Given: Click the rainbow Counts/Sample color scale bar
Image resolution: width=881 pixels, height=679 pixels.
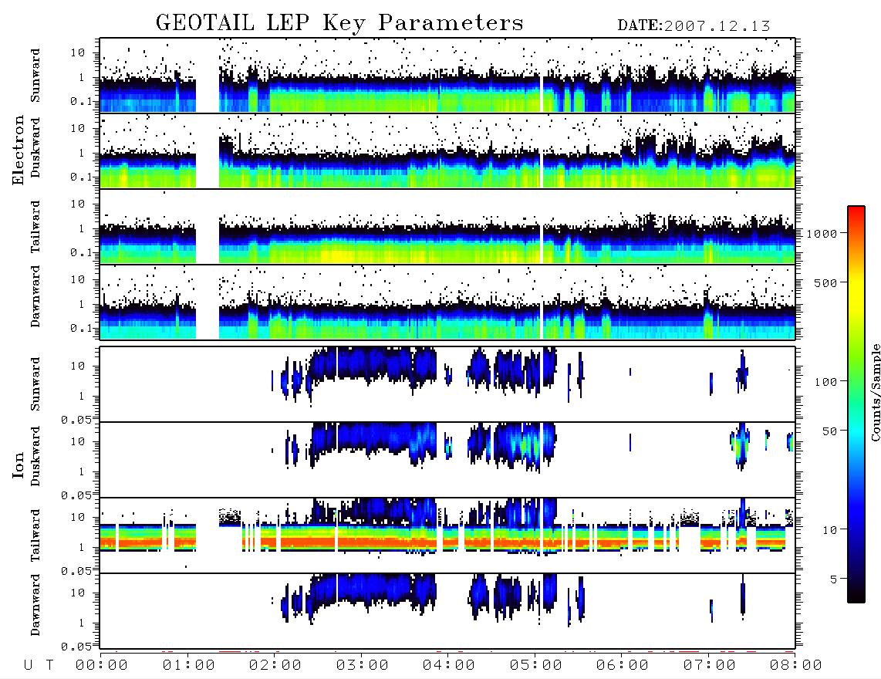Looking at the screenshot, I should click(x=856, y=404).
